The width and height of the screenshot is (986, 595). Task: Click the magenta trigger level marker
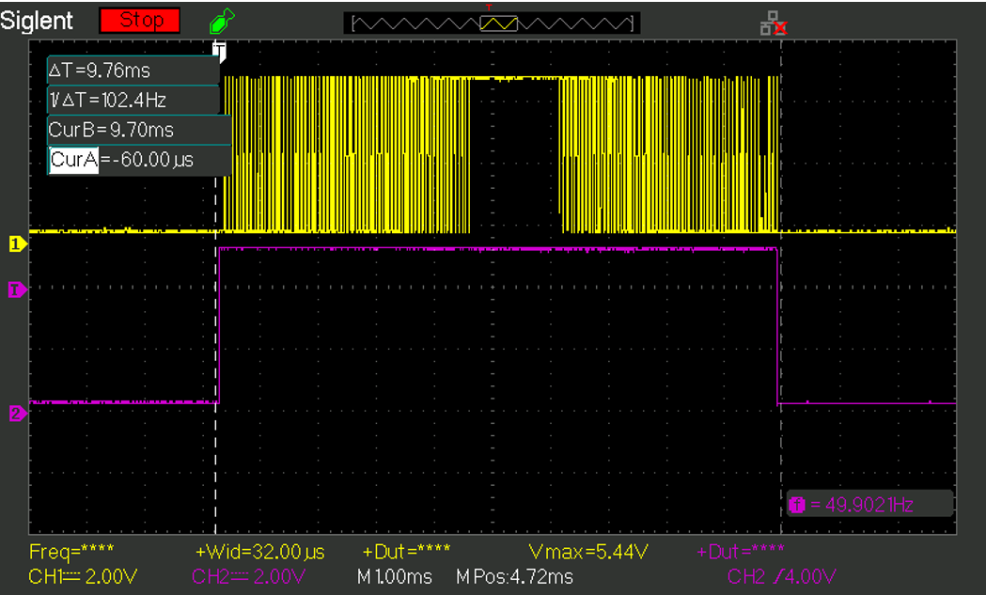[18, 290]
